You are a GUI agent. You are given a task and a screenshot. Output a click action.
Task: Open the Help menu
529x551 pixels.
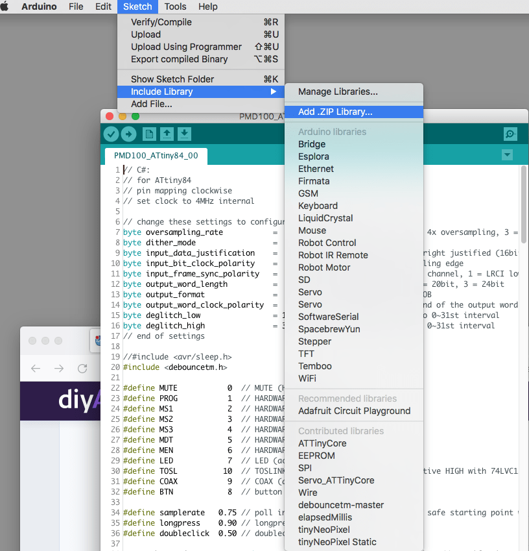click(208, 6)
